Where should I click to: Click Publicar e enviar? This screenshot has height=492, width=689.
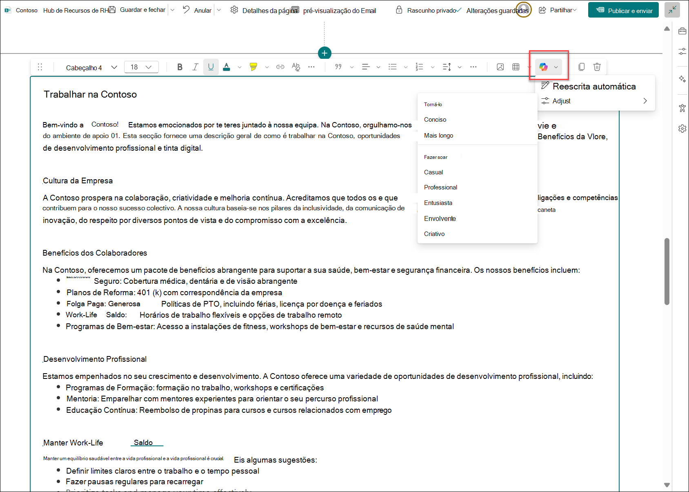click(623, 10)
